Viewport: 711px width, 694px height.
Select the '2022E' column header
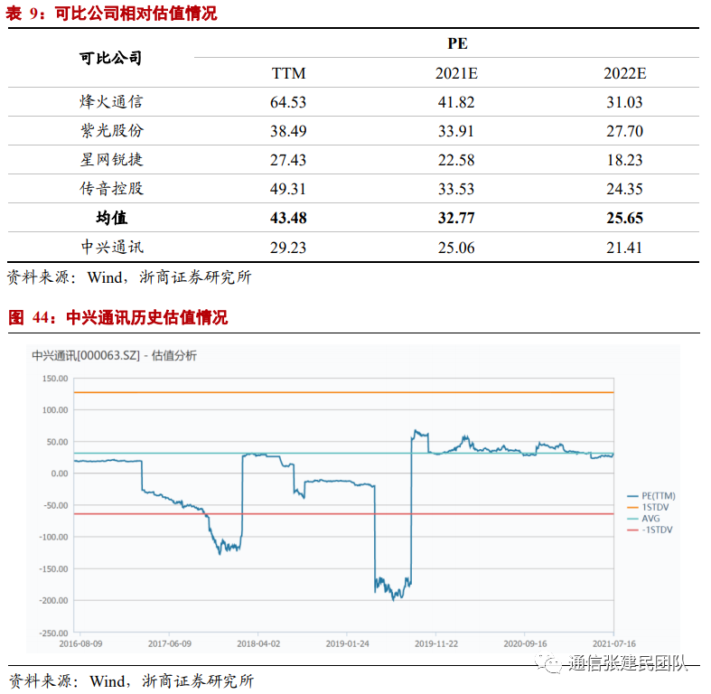tap(624, 73)
